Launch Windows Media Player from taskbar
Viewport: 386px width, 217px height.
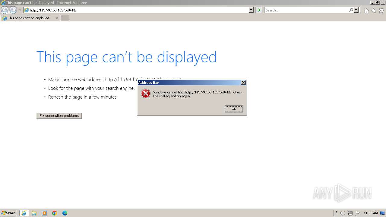44,213
